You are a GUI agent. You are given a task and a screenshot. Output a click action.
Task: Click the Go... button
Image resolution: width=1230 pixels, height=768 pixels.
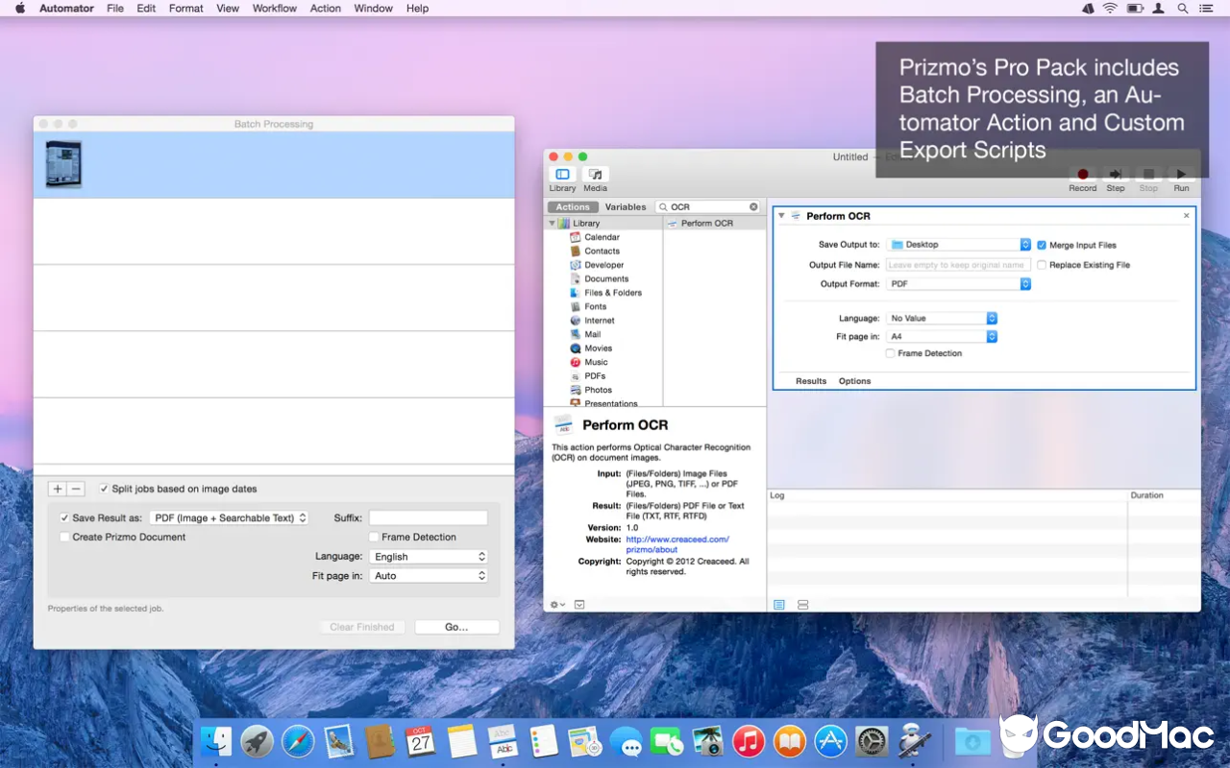coord(456,627)
